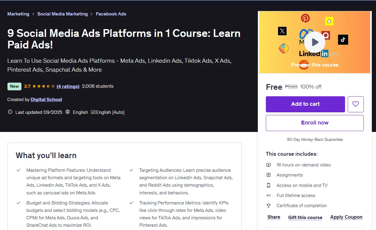Click the globe icon beside English
376x230 pixels.
point(68,112)
